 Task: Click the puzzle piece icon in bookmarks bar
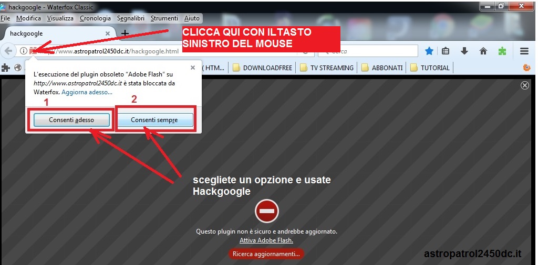point(5,68)
